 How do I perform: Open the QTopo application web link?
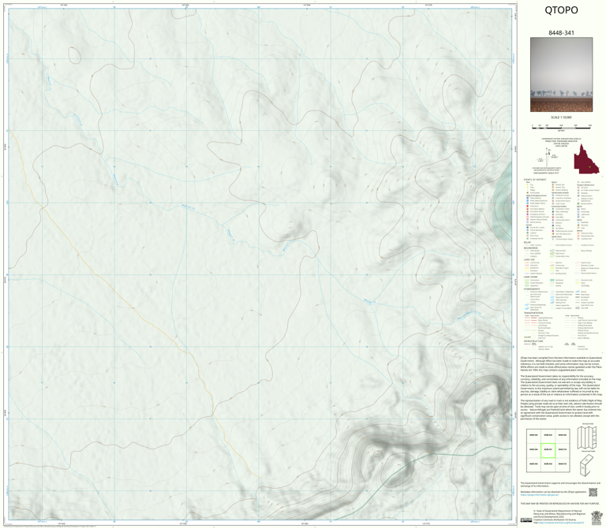coord(540,495)
